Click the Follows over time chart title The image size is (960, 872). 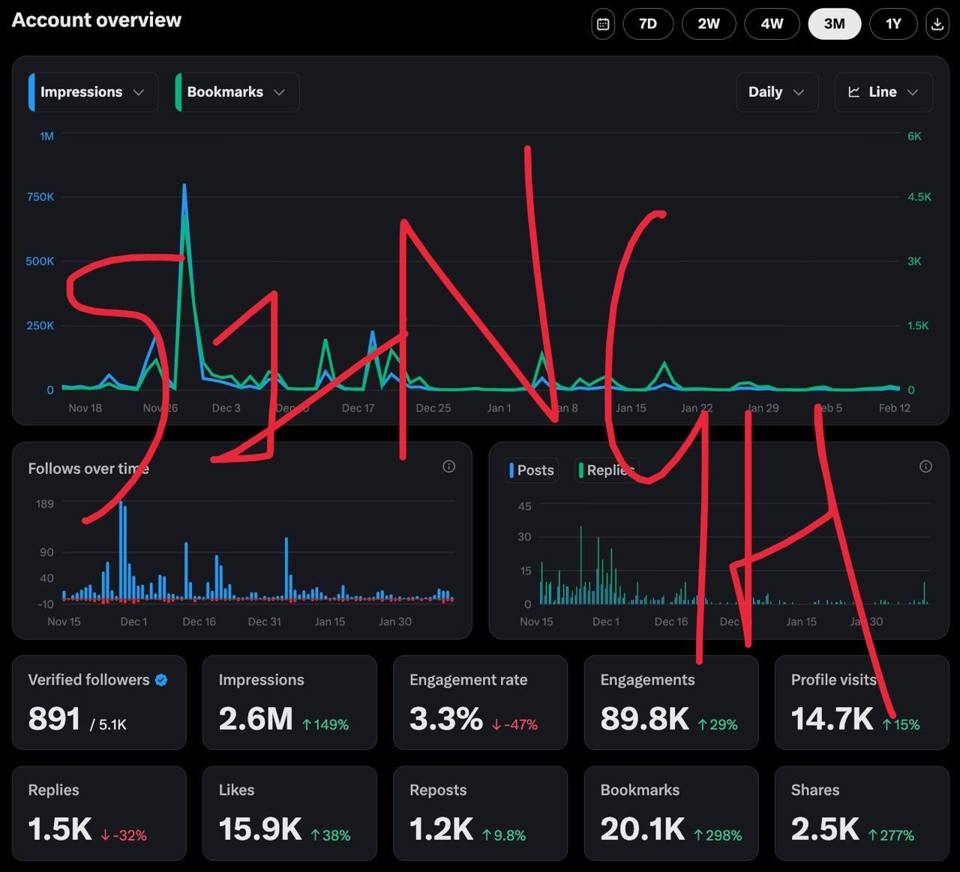point(88,469)
